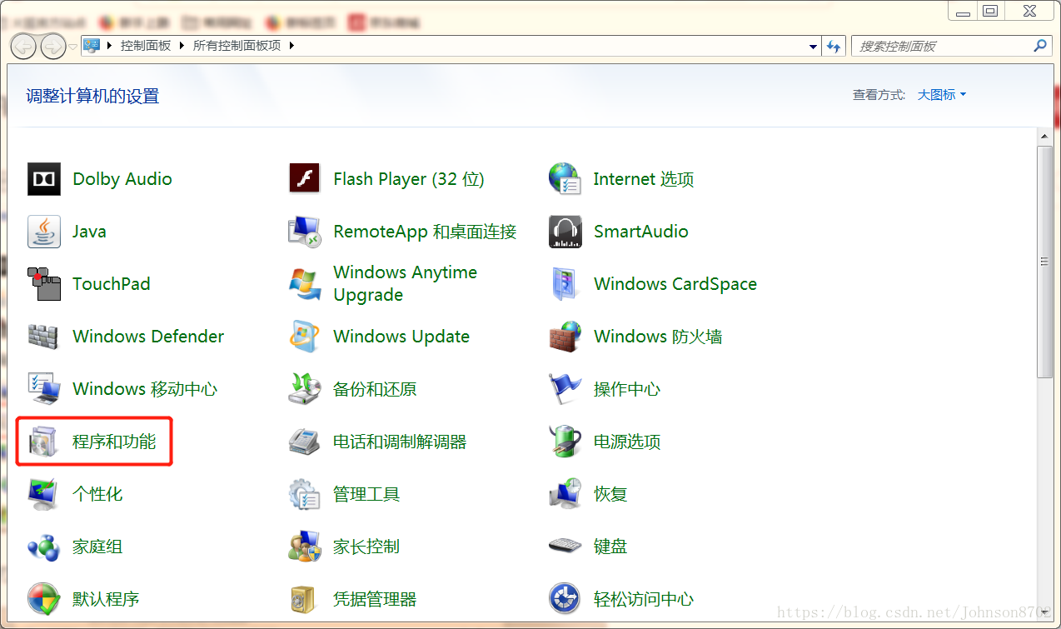Open the recent pages dropdown arrow
1061x629 pixels.
[73, 46]
